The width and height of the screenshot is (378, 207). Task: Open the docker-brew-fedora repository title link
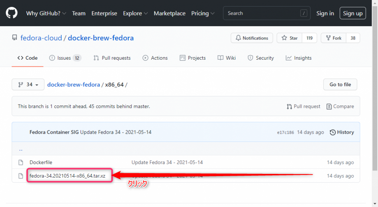click(101, 38)
